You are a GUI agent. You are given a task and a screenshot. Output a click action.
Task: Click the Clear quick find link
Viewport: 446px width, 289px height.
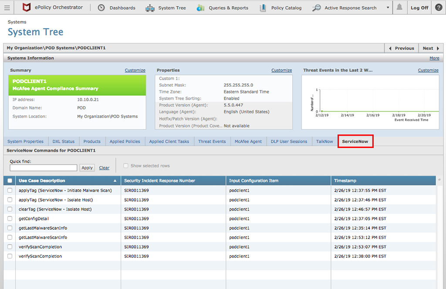[104, 168]
